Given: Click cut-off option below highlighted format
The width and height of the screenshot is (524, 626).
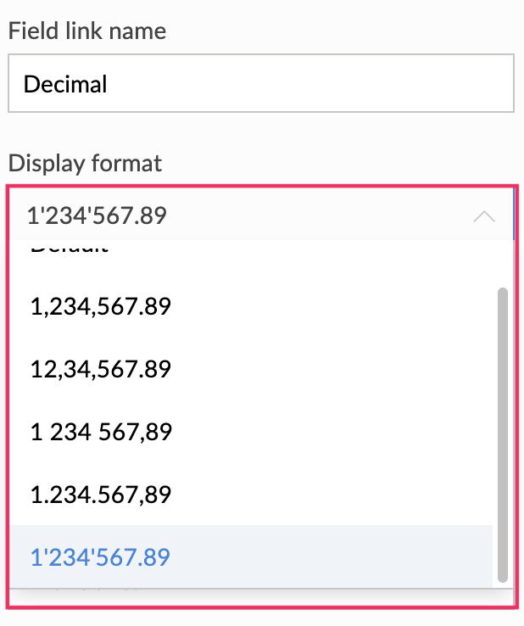Looking at the screenshot, I should [x=101, y=586].
